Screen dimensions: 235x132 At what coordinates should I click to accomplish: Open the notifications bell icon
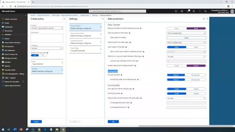[188, 11]
